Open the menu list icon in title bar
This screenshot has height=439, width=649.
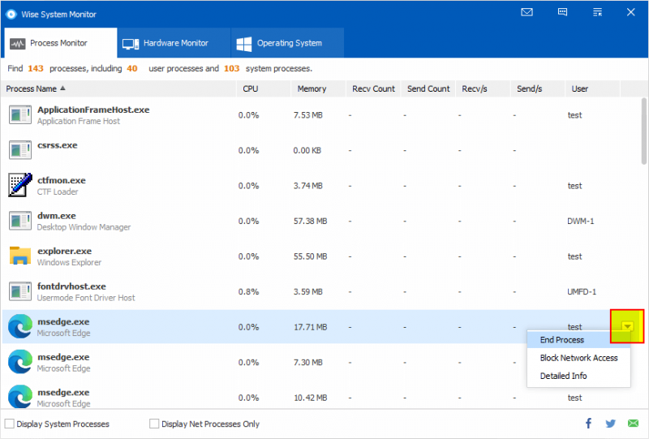click(597, 12)
